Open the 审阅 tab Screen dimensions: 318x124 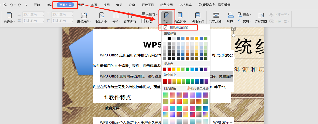click(x=94, y=5)
